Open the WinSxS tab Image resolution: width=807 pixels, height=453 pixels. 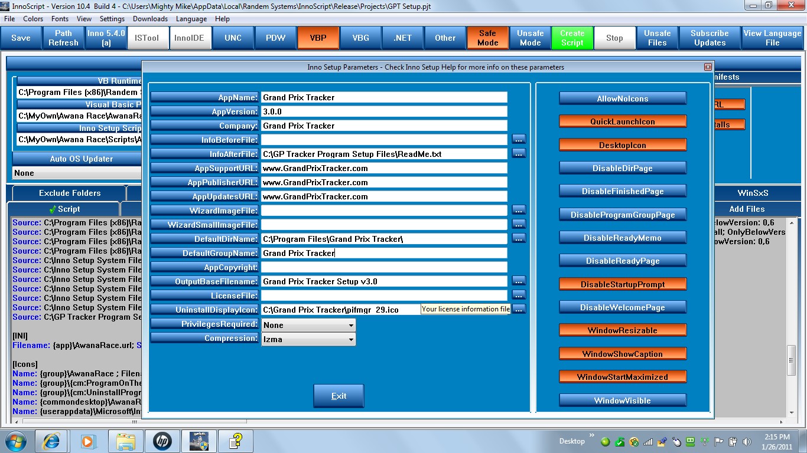click(x=753, y=193)
